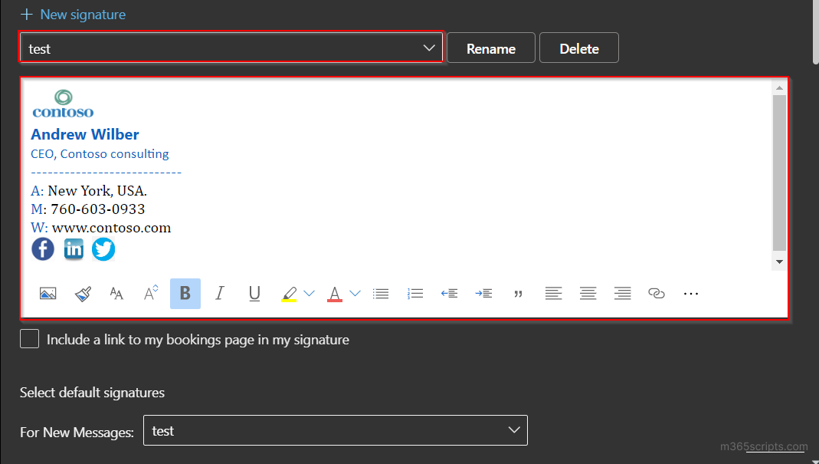Create a new signature
Viewport: 819px width, 464px height.
(73, 14)
